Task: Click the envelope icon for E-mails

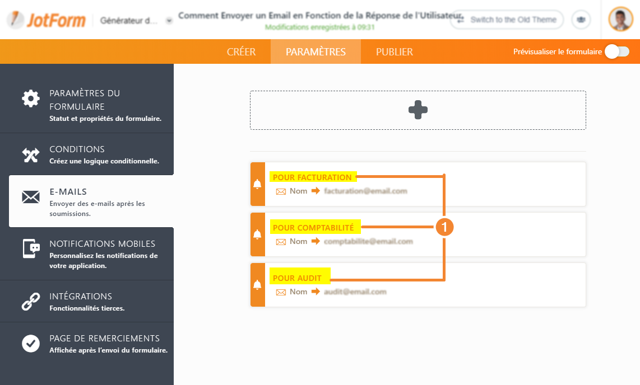Action: (x=31, y=197)
